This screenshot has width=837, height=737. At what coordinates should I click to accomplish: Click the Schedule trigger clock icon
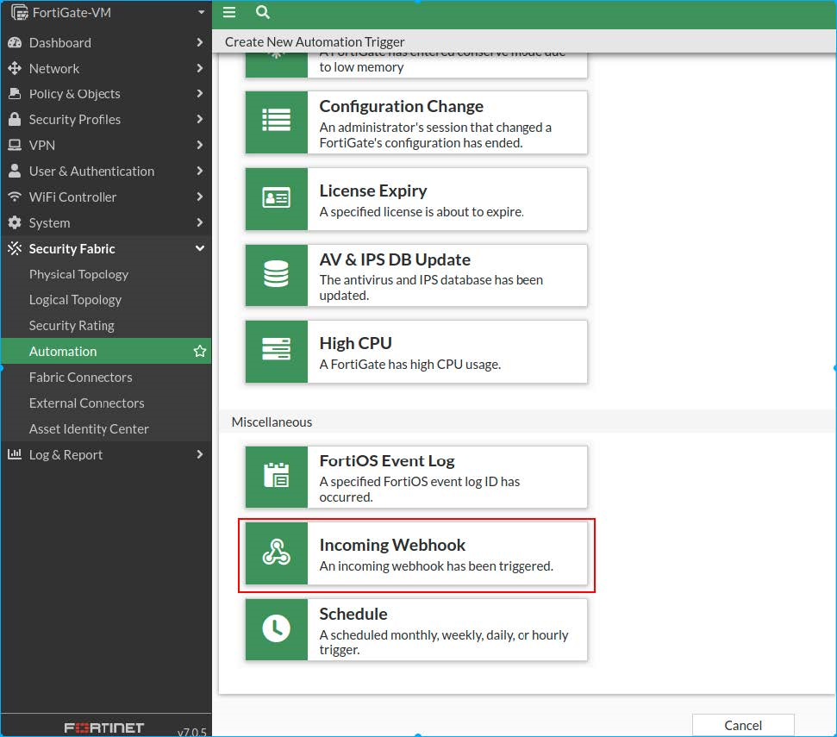(x=276, y=629)
